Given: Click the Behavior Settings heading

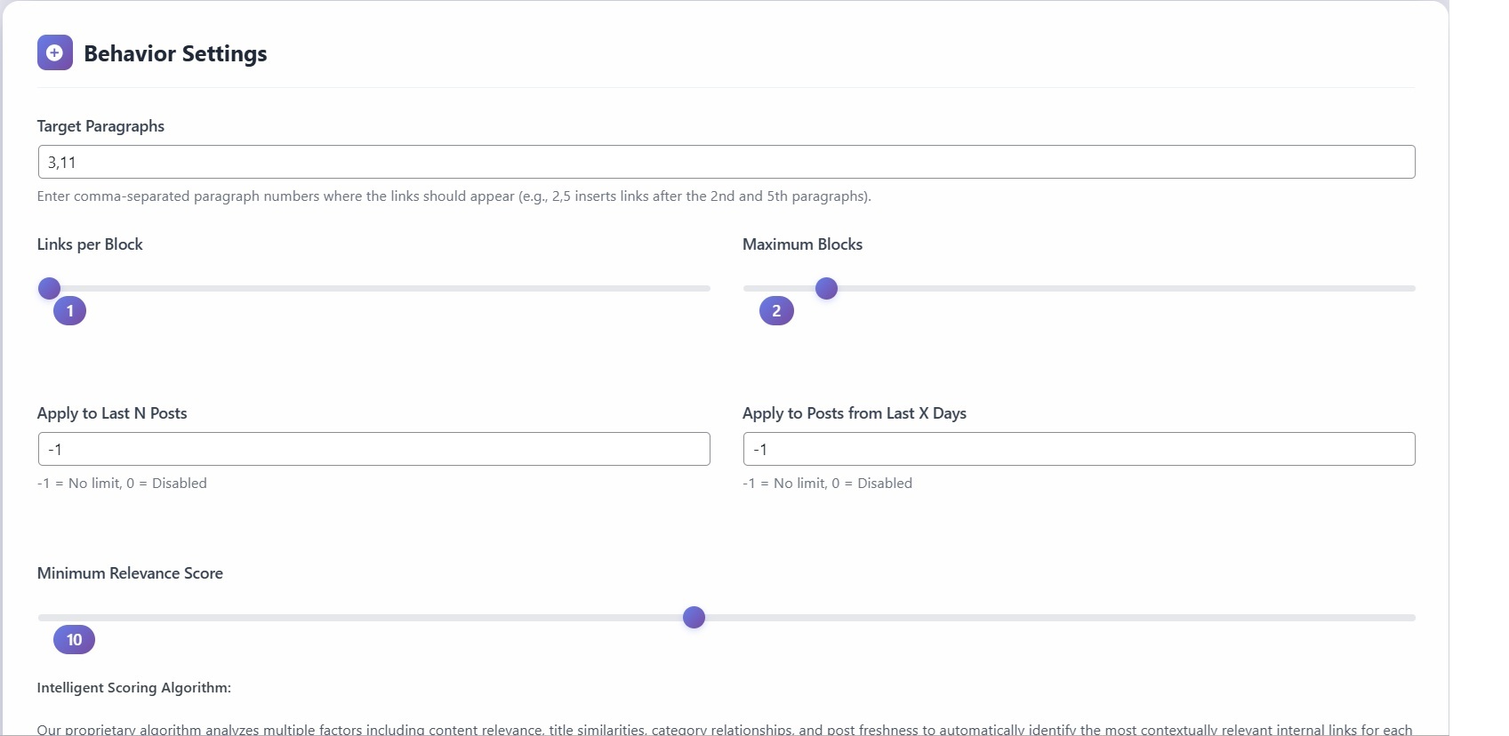Looking at the screenshot, I should click(x=175, y=53).
